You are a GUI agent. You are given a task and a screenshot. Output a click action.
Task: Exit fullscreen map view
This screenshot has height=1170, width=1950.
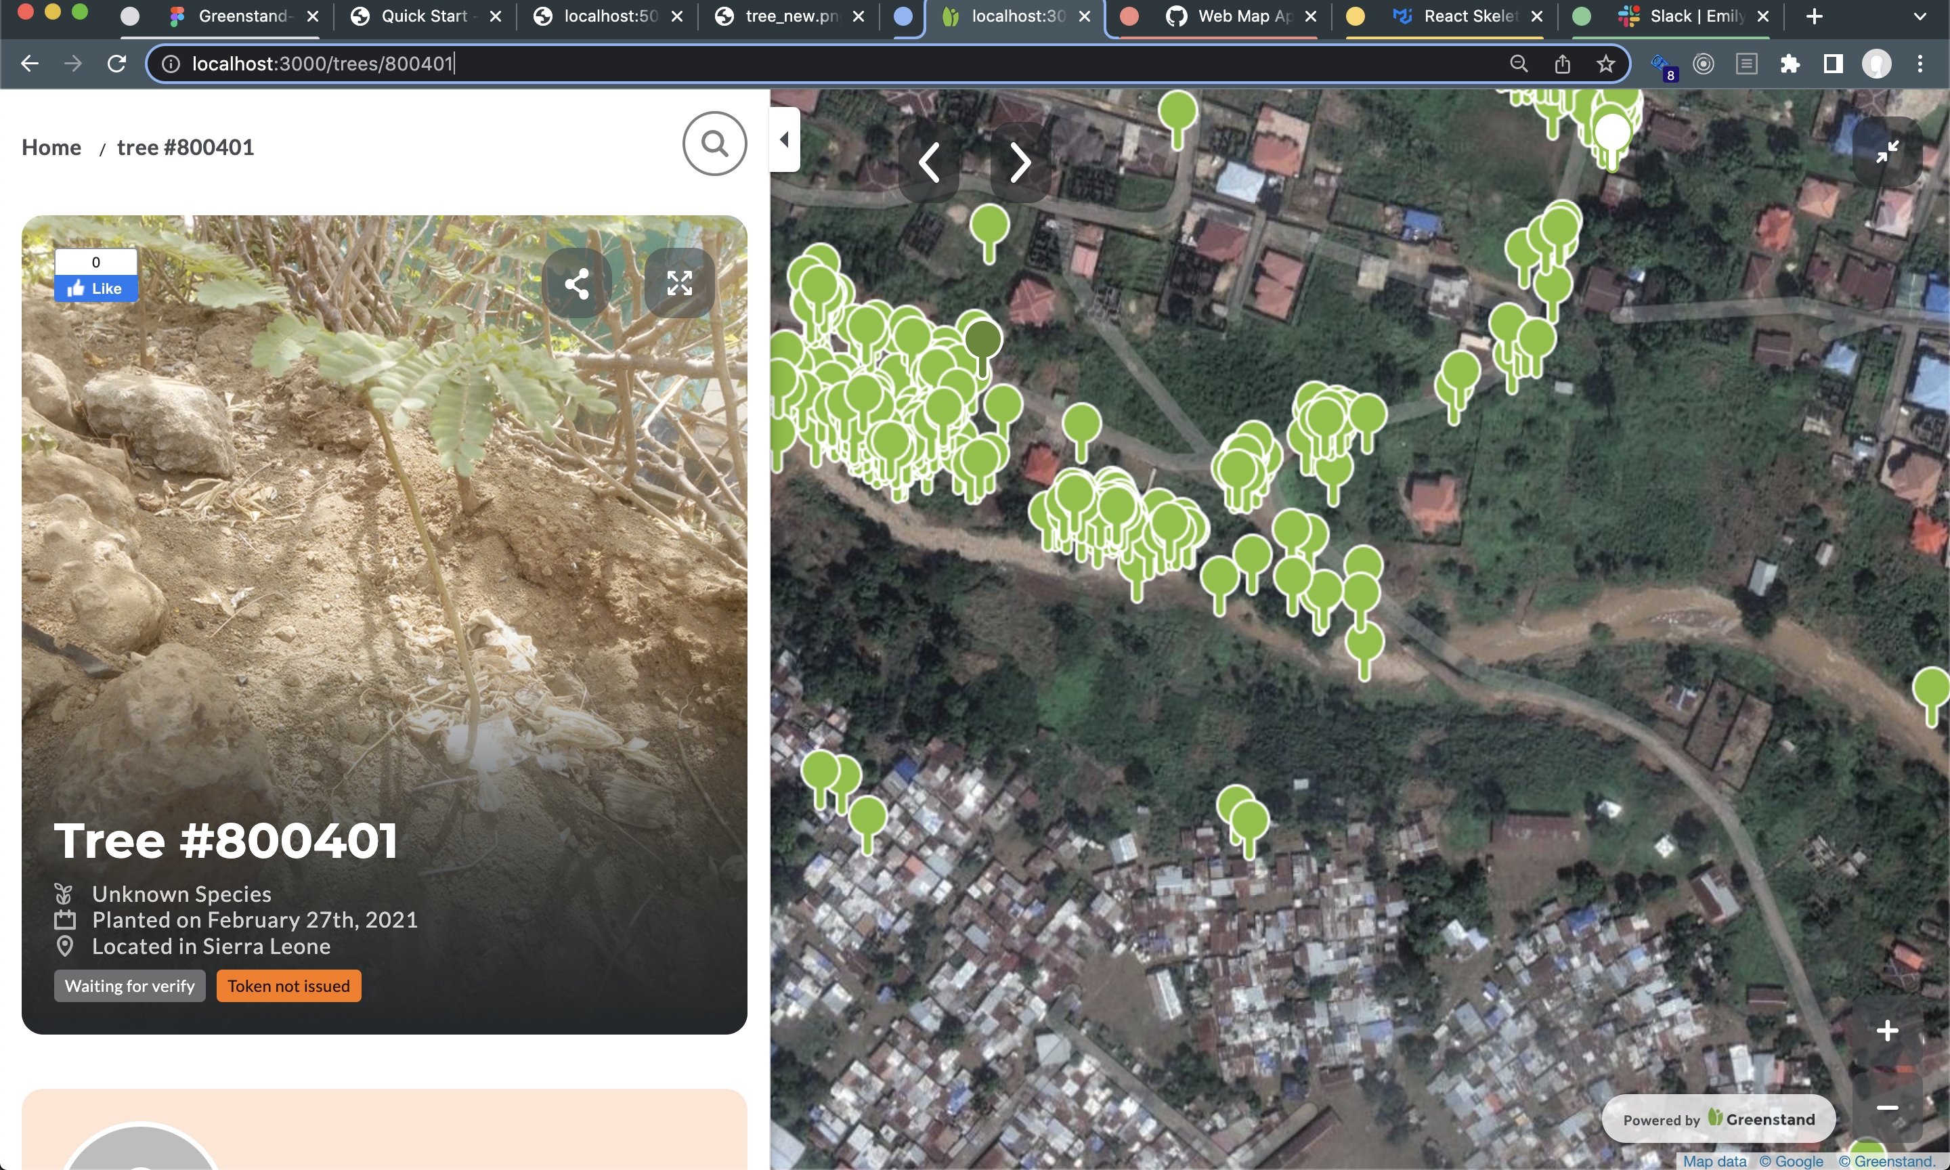(x=1887, y=152)
